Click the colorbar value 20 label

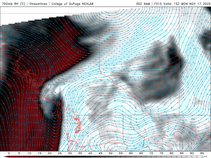click(50, 153)
